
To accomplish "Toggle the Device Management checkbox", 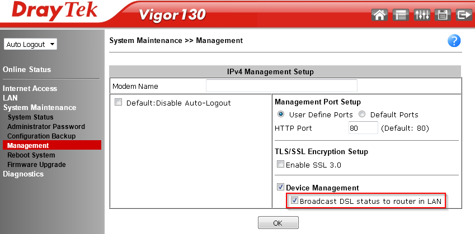I will [x=280, y=188].
